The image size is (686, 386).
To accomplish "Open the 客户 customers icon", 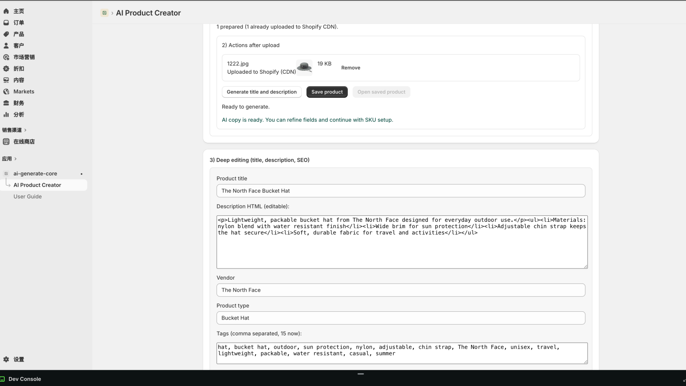I will point(6,45).
